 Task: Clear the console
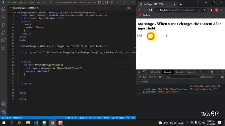coord(144,77)
